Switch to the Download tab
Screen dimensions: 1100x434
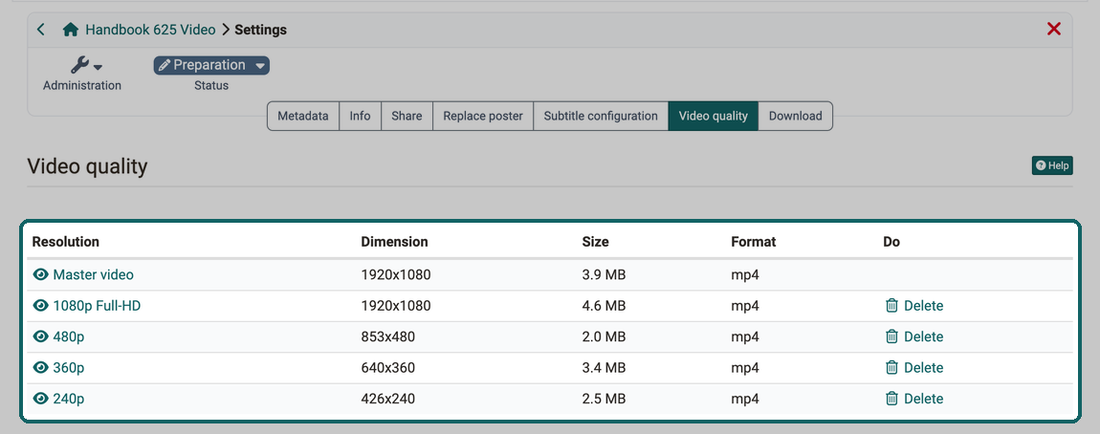(796, 116)
